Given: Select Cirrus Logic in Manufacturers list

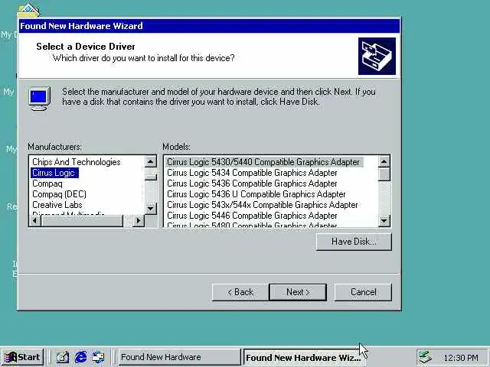Looking at the screenshot, I should coord(54,173).
